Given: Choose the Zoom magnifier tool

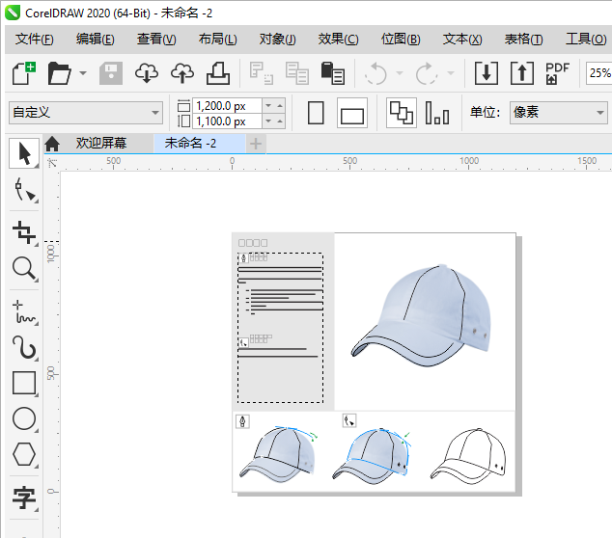Looking at the screenshot, I should point(23,270).
